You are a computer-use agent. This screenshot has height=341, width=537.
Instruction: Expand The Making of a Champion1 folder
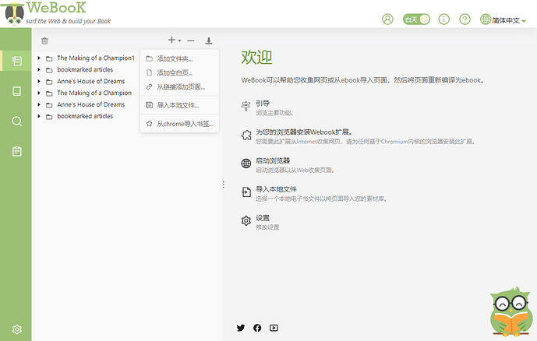tap(39, 58)
